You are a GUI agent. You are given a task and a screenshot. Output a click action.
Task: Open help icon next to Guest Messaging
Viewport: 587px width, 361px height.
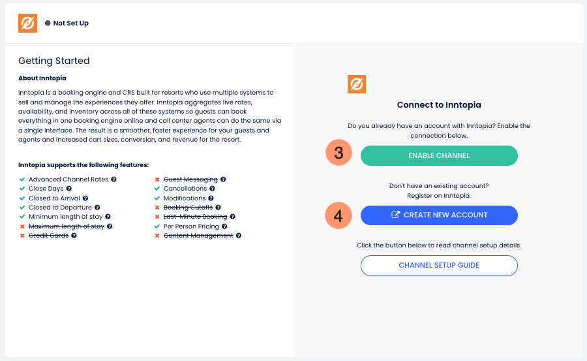(223, 180)
